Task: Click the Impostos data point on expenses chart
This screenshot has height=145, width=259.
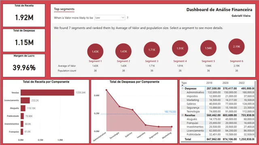Action: 146,125
